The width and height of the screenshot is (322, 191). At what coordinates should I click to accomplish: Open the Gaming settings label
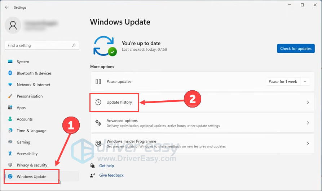[x=23, y=142]
